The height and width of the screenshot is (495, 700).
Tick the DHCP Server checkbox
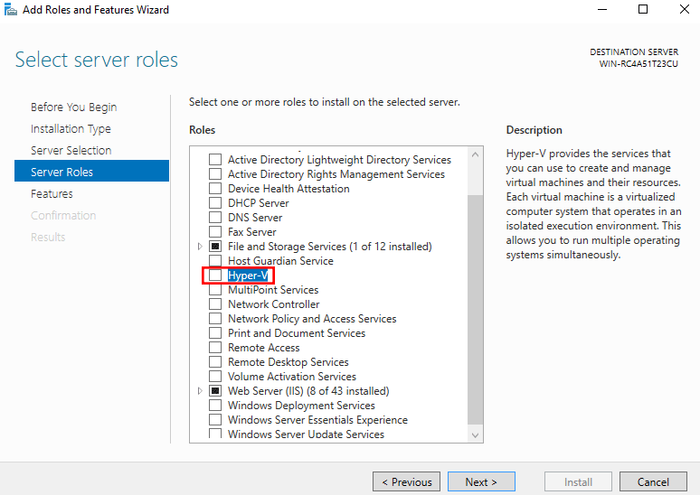[x=215, y=203]
